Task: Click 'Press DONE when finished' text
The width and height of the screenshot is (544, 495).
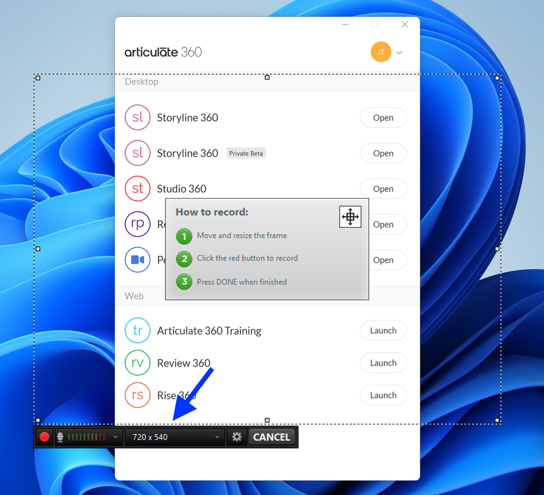Action: click(242, 282)
